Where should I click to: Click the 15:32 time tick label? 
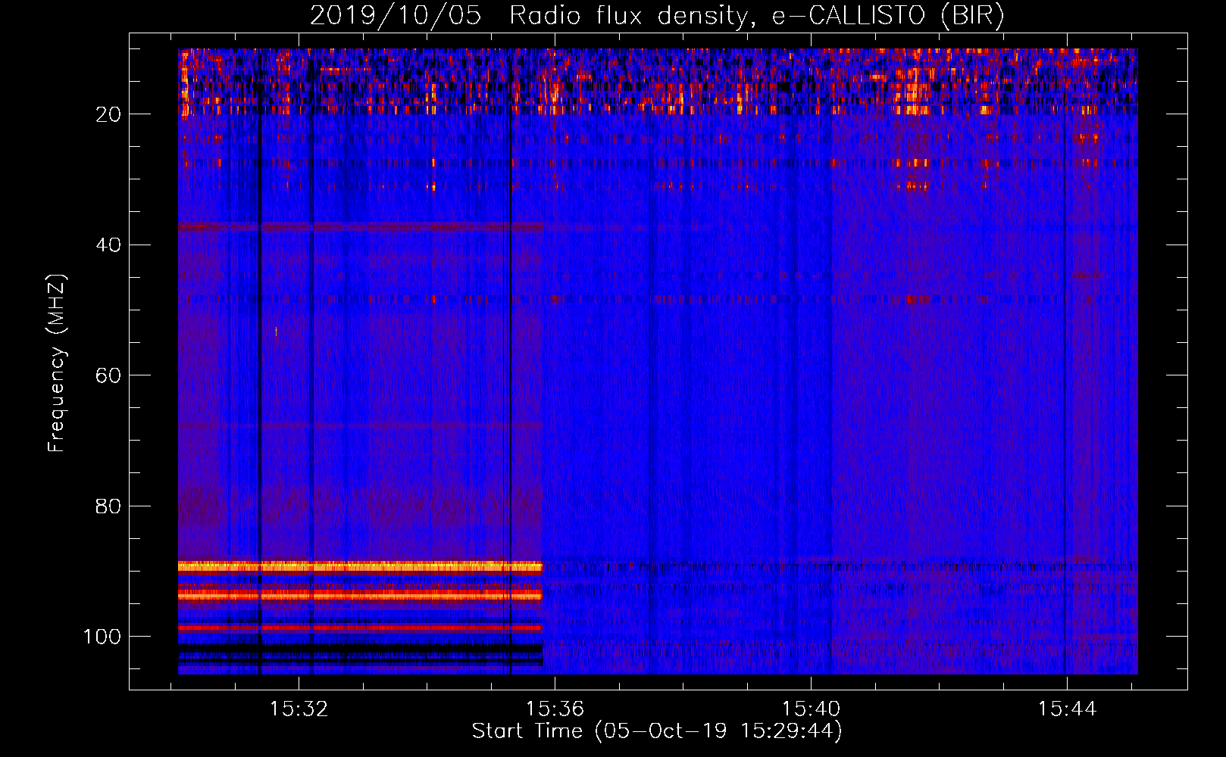coord(299,709)
